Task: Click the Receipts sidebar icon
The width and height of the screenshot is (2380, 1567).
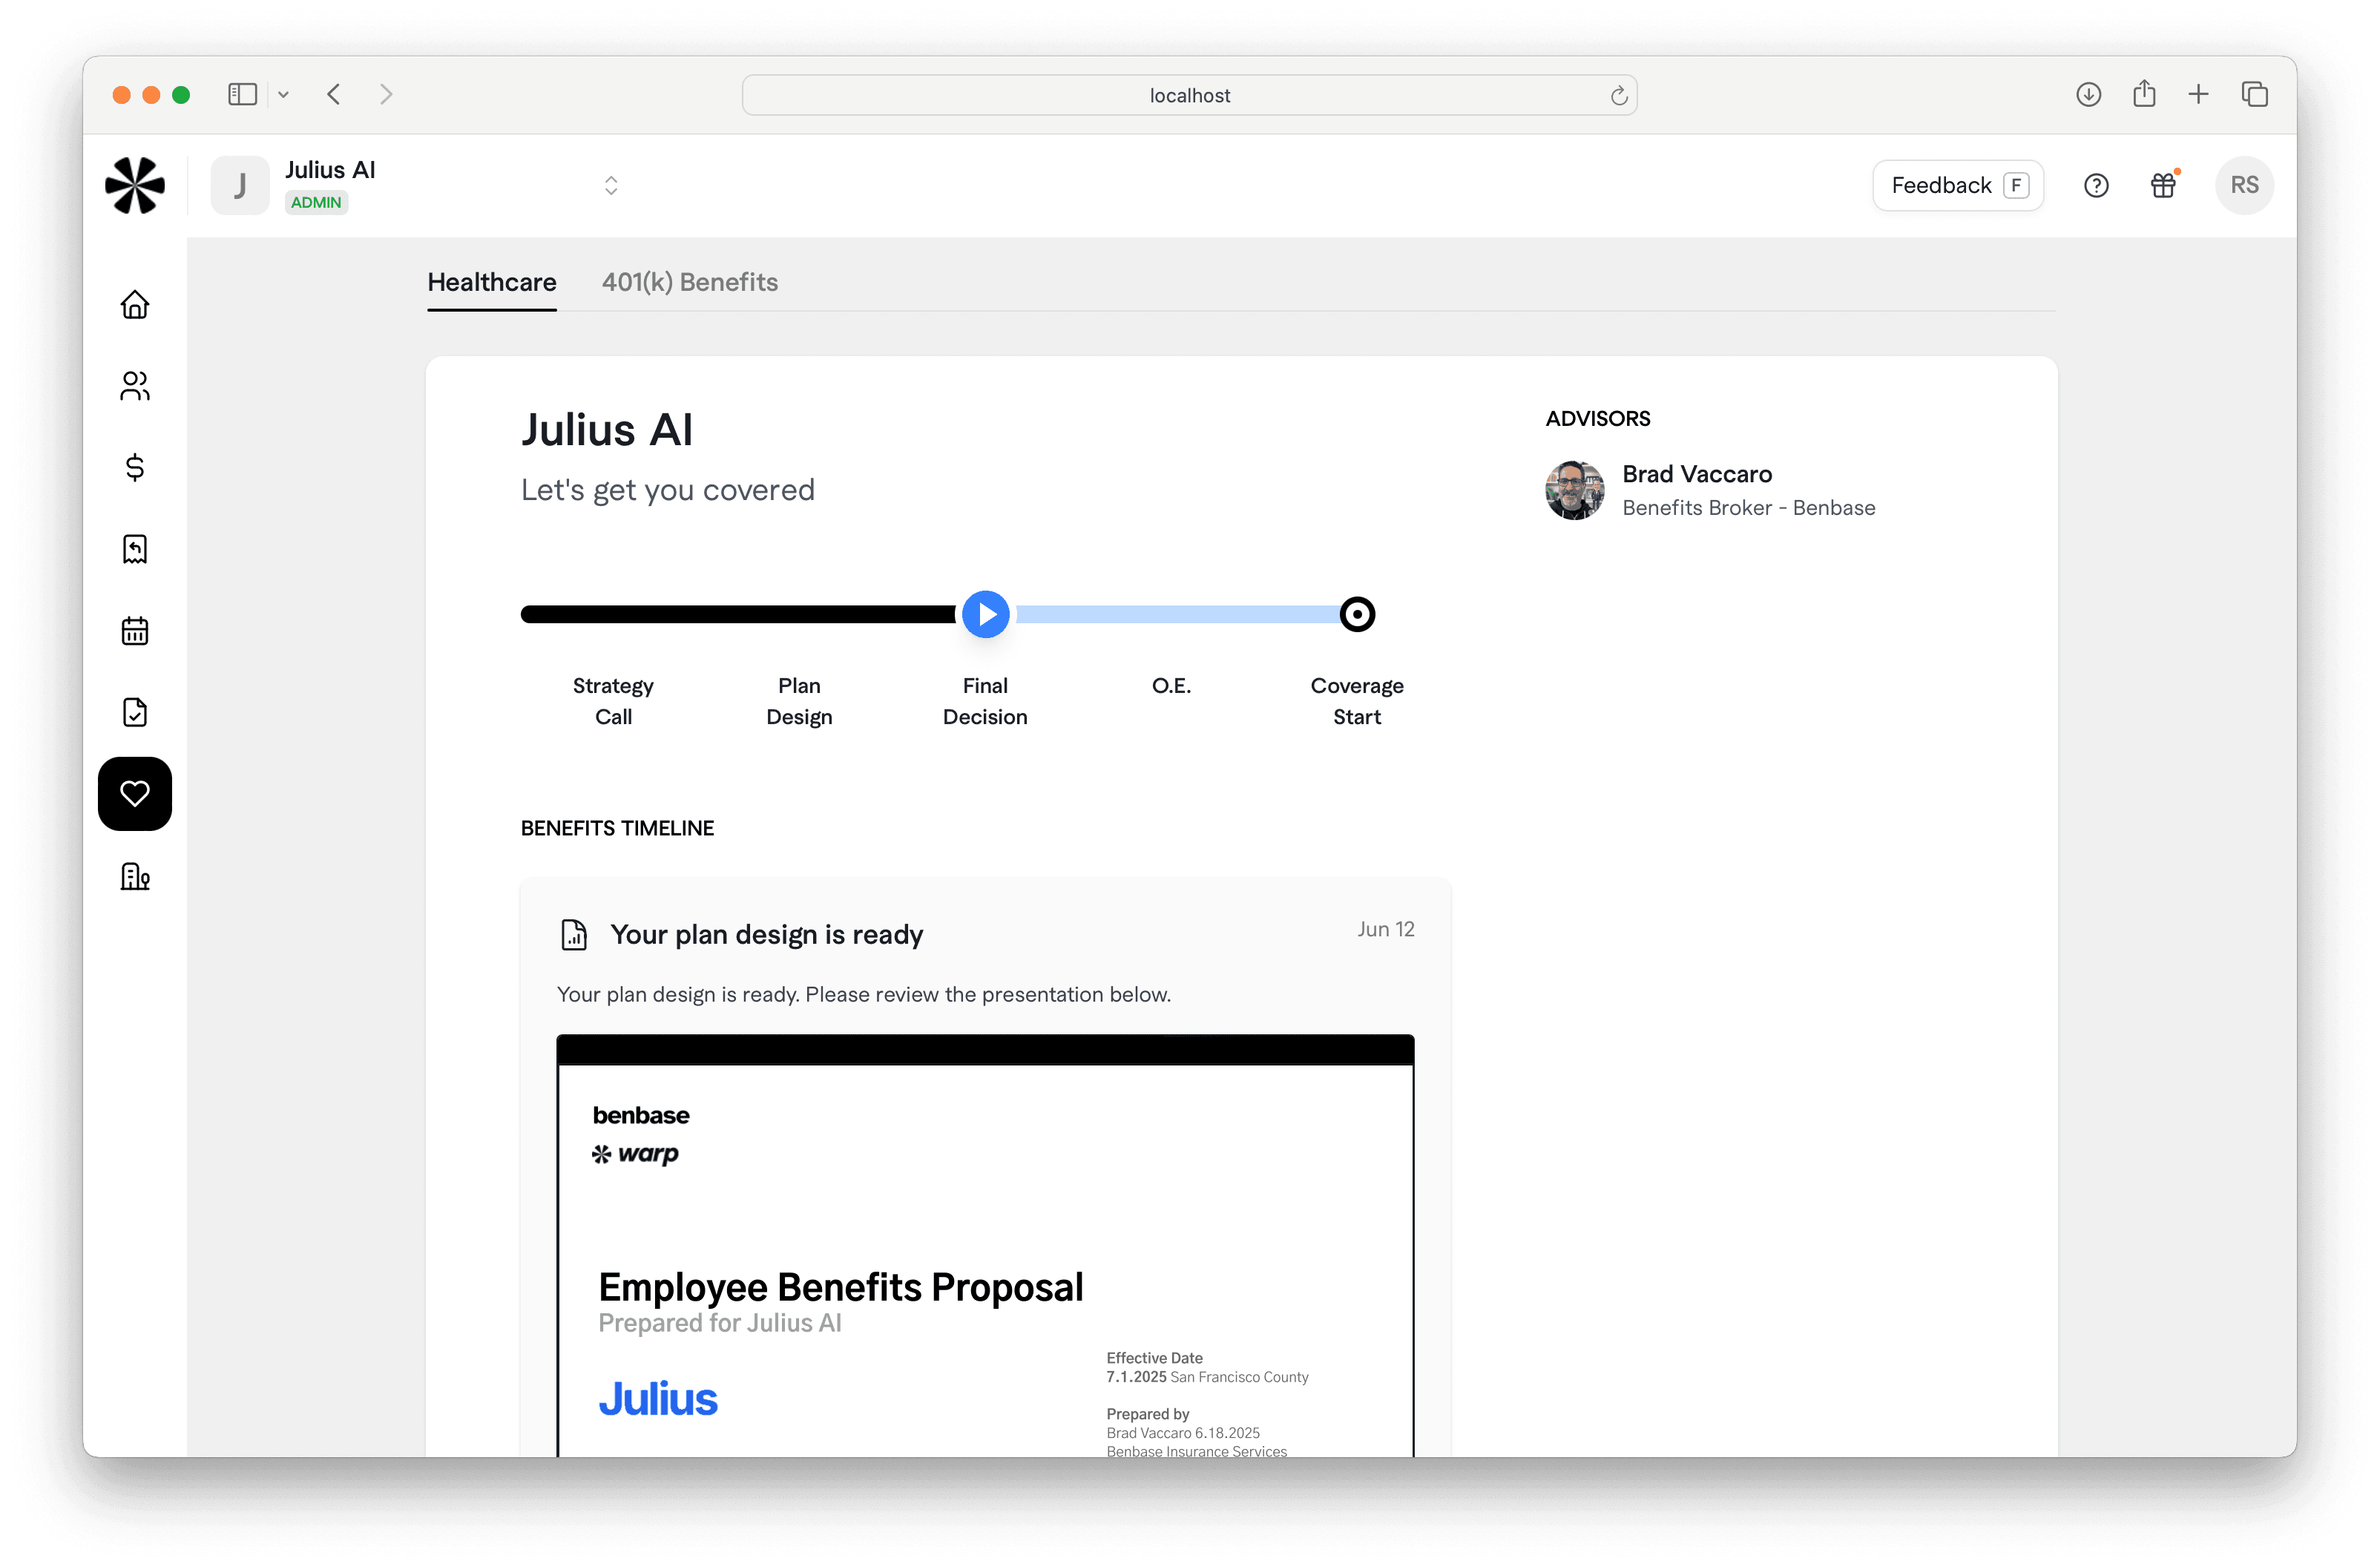Action: coord(134,548)
